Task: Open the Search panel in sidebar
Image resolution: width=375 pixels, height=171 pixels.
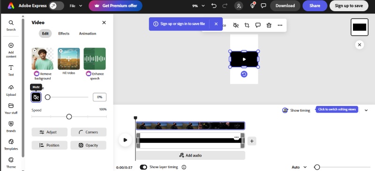Action: [11, 26]
